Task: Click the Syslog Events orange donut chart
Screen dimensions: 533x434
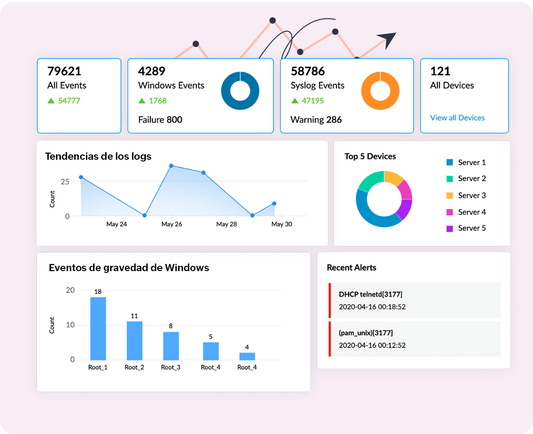Action: (380, 91)
